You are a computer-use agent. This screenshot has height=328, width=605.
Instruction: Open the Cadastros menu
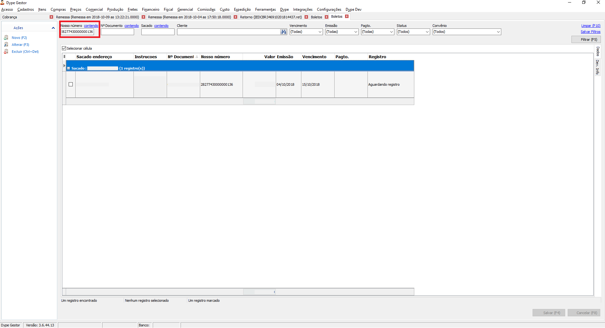click(26, 9)
